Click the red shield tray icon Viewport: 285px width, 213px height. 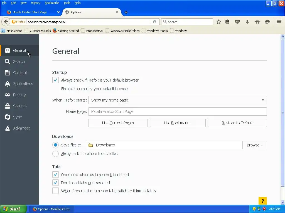(x=264, y=209)
